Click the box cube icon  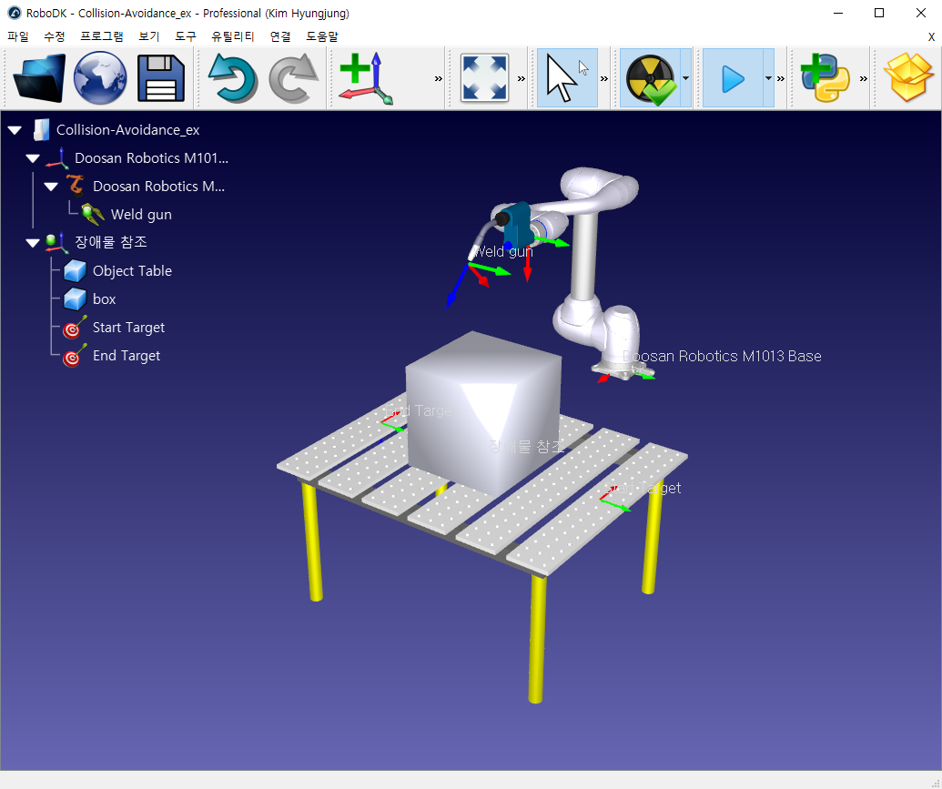(x=75, y=299)
